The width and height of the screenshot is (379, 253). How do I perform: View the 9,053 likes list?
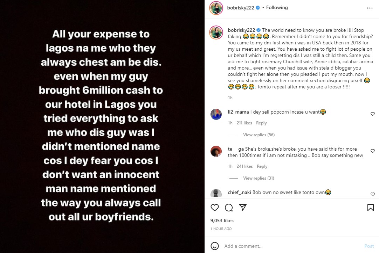coord(222,221)
